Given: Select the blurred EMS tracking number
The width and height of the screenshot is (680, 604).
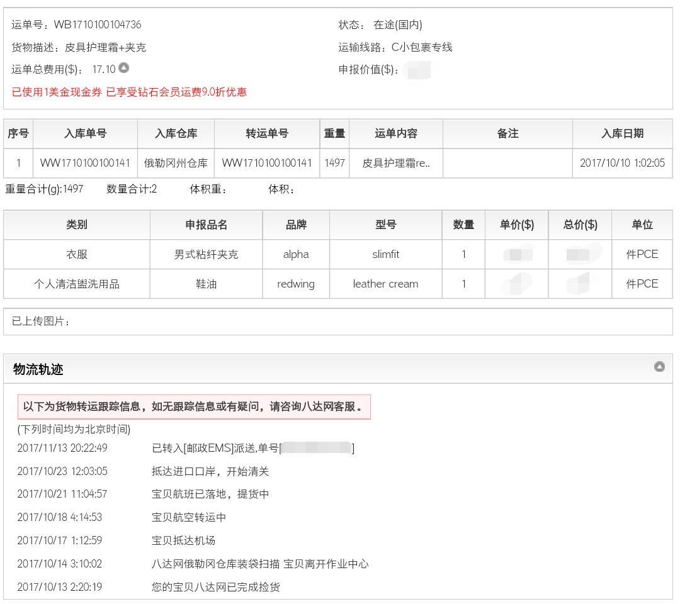Looking at the screenshot, I should click(316, 448).
